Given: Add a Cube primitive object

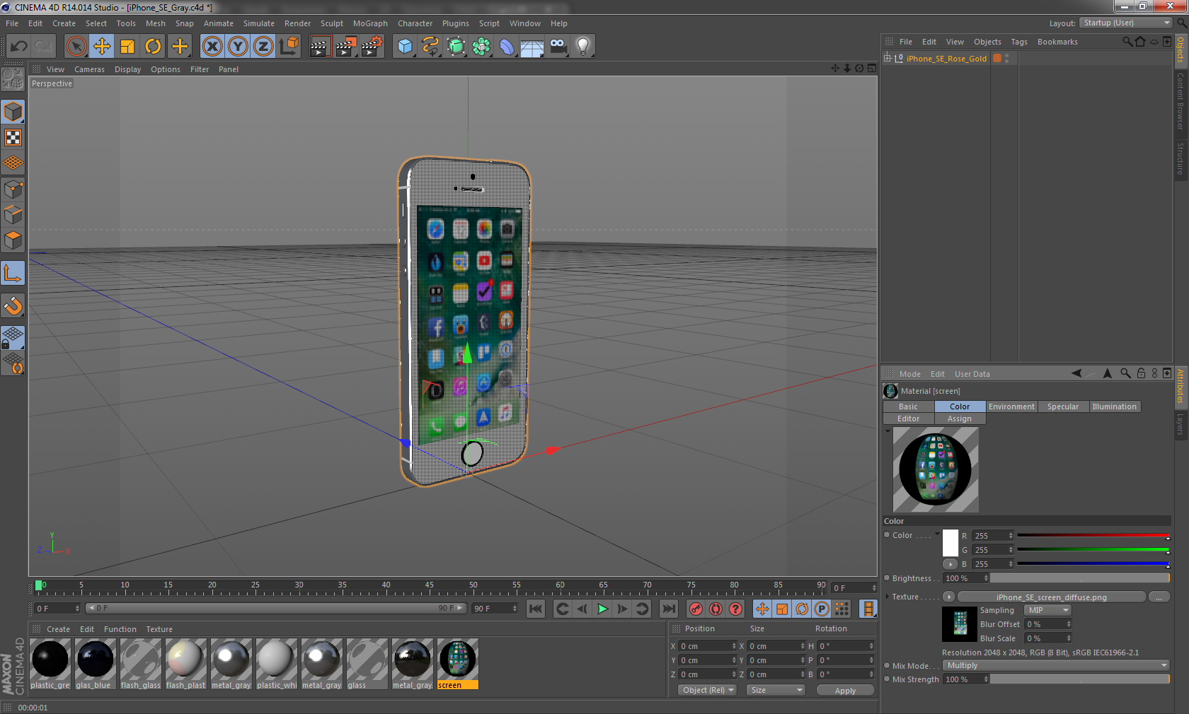Looking at the screenshot, I should [x=405, y=47].
